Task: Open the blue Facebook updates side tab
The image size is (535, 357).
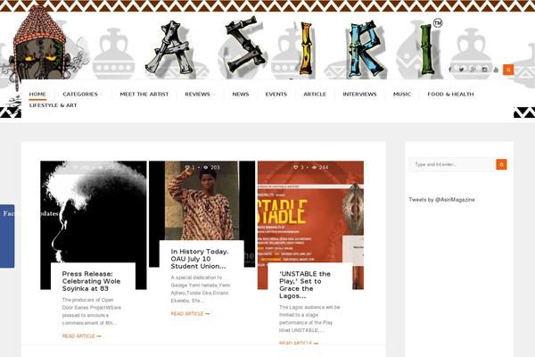Action: 7,236
